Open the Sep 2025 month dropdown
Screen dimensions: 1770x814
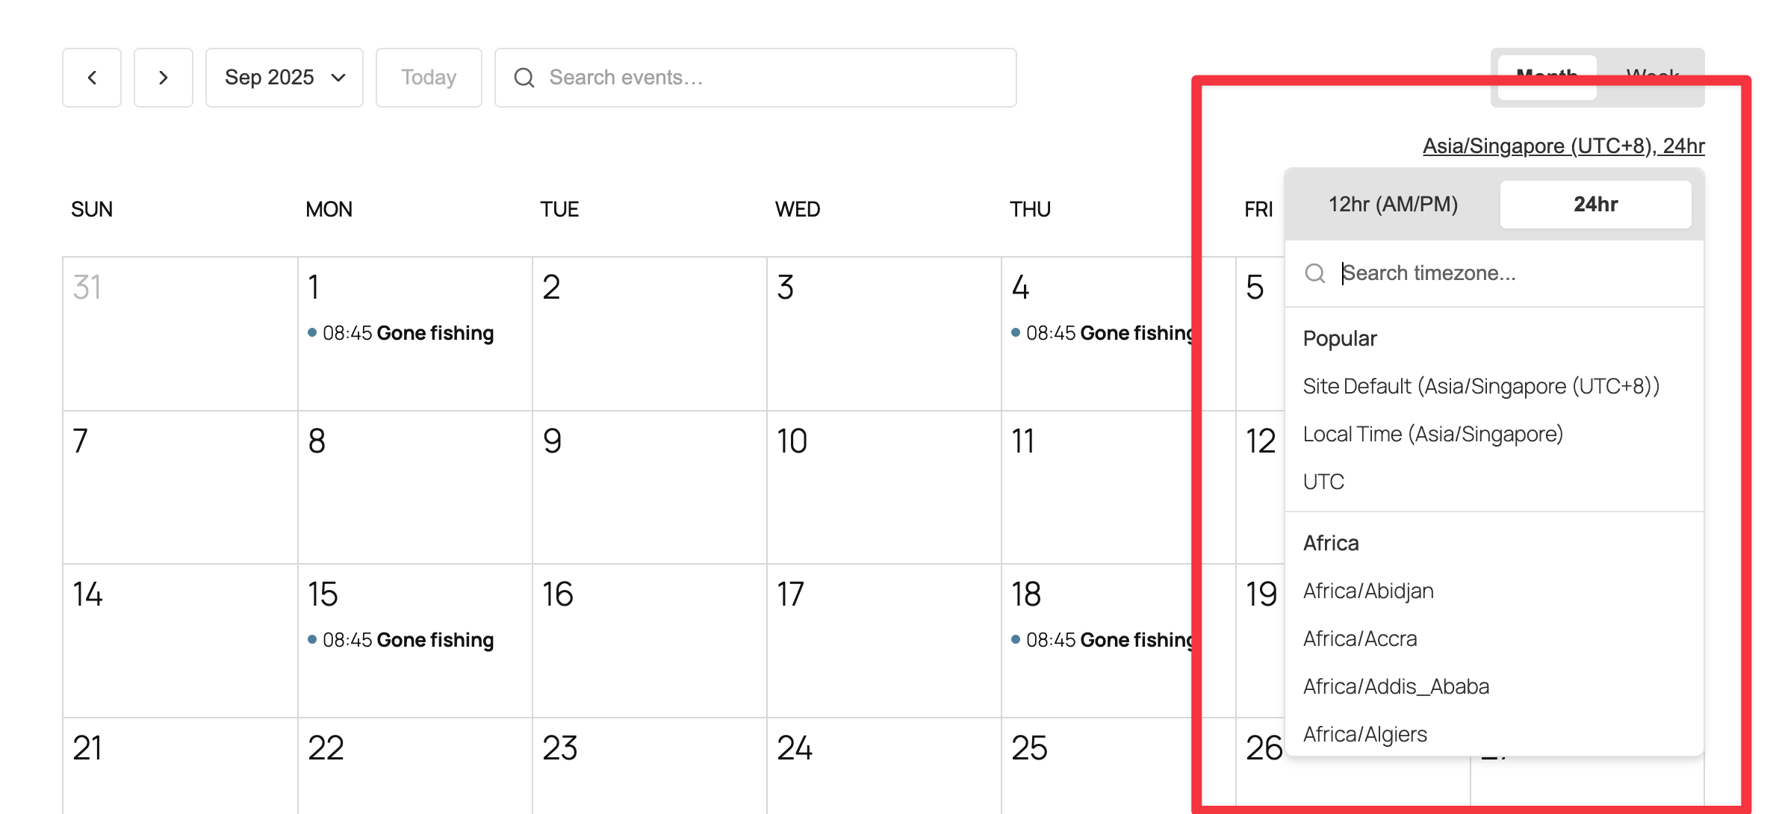[x=285, y=78]
